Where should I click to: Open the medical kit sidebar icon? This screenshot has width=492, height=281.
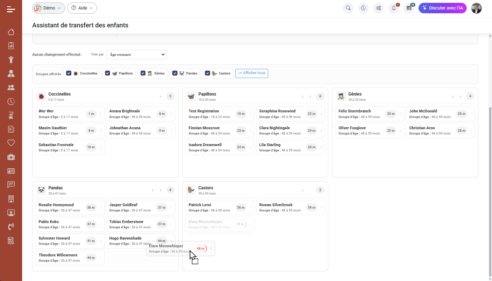(11, 157)
